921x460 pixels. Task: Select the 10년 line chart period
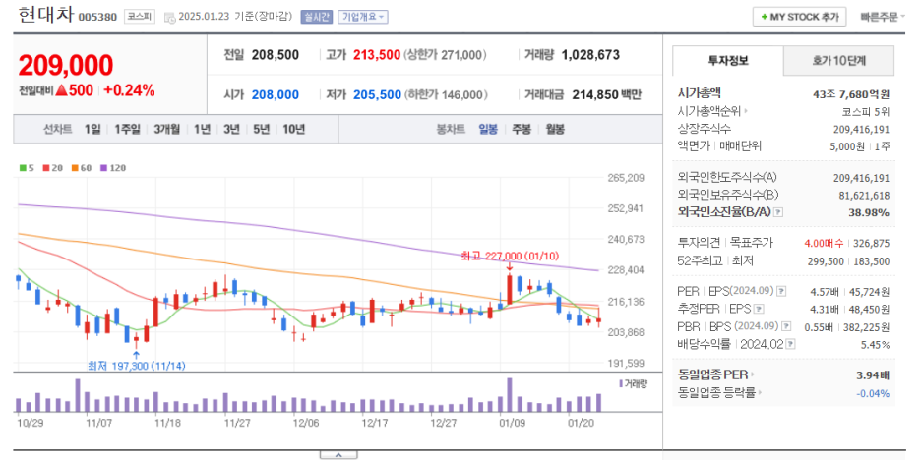[293, 130]
